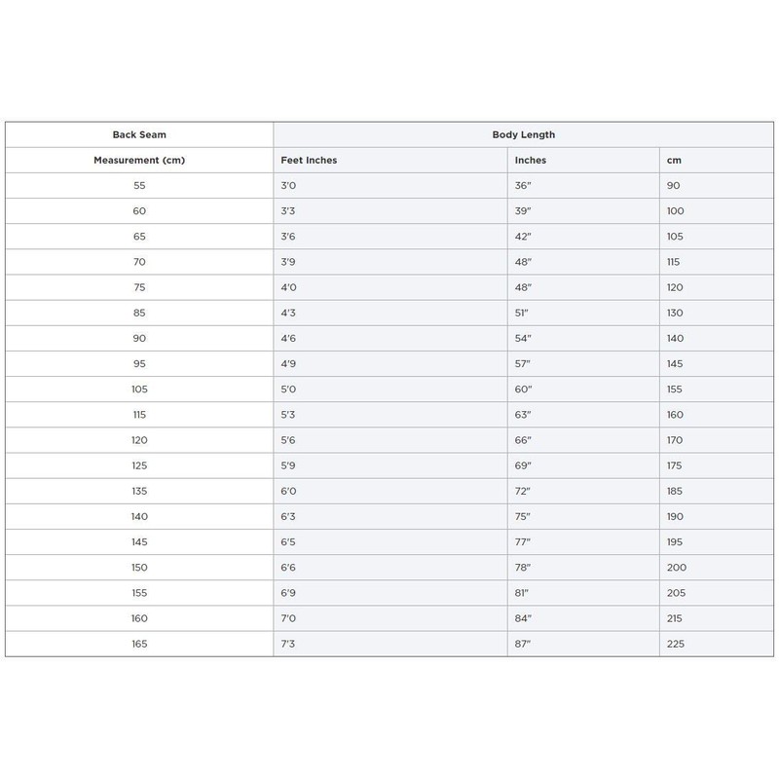
Task: Click the Body Length header cell
Action: pyautogui.click(x=523, y=134)
